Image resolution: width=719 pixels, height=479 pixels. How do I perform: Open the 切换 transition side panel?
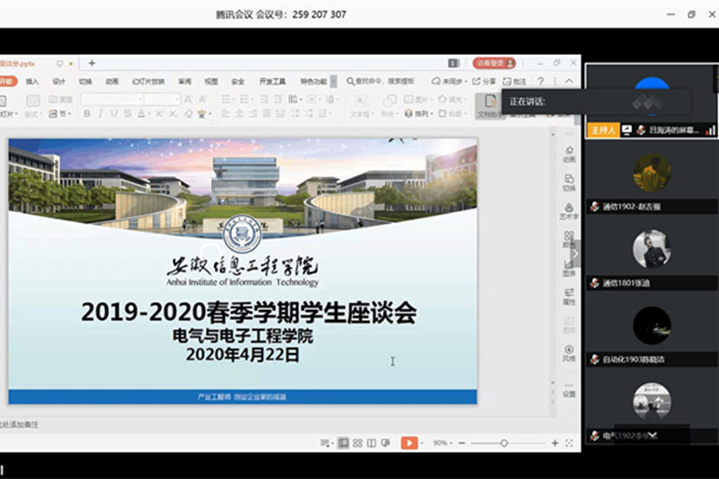click(569, 182)
